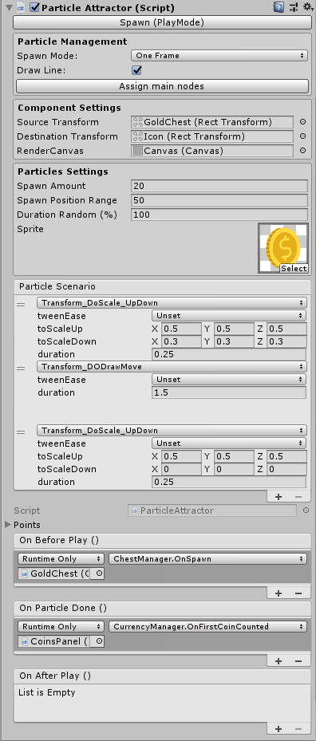
Task: Open the component preset settings icon
Action: [x=294, y=7]
